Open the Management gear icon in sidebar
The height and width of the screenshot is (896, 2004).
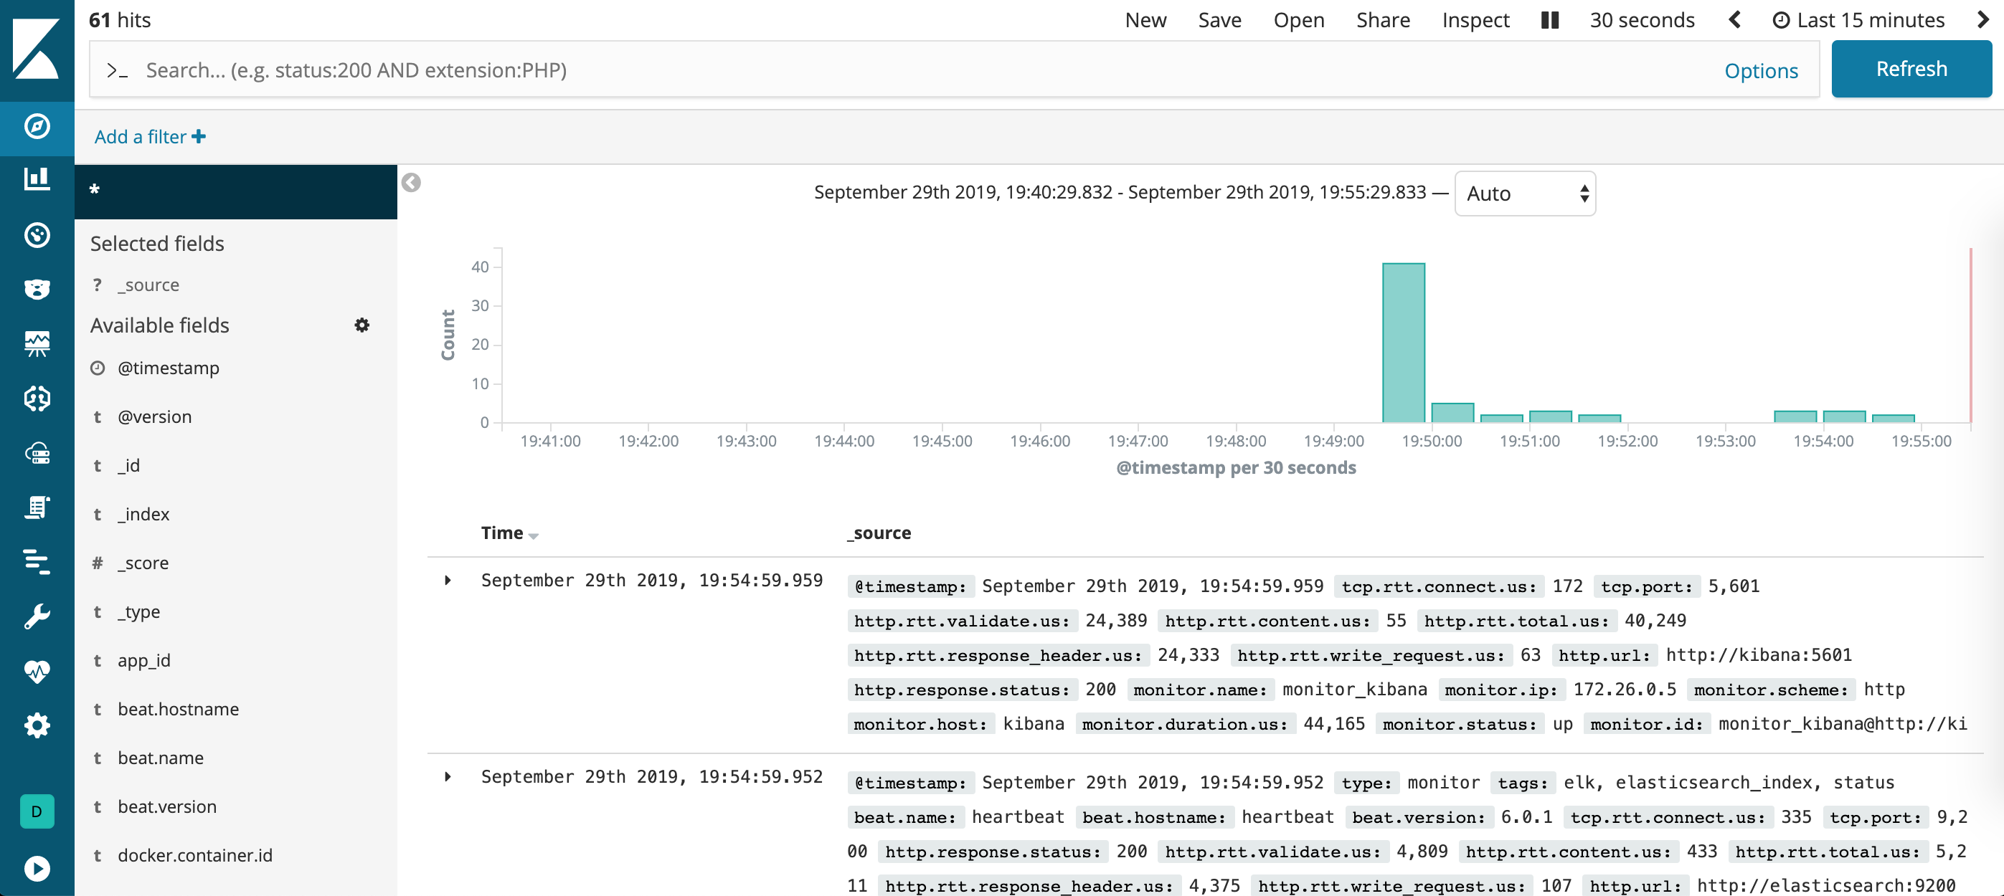pyautogui.click(x=37, y=725)
